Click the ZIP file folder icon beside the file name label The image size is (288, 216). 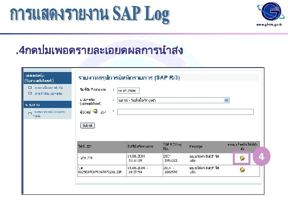(95, 111)
